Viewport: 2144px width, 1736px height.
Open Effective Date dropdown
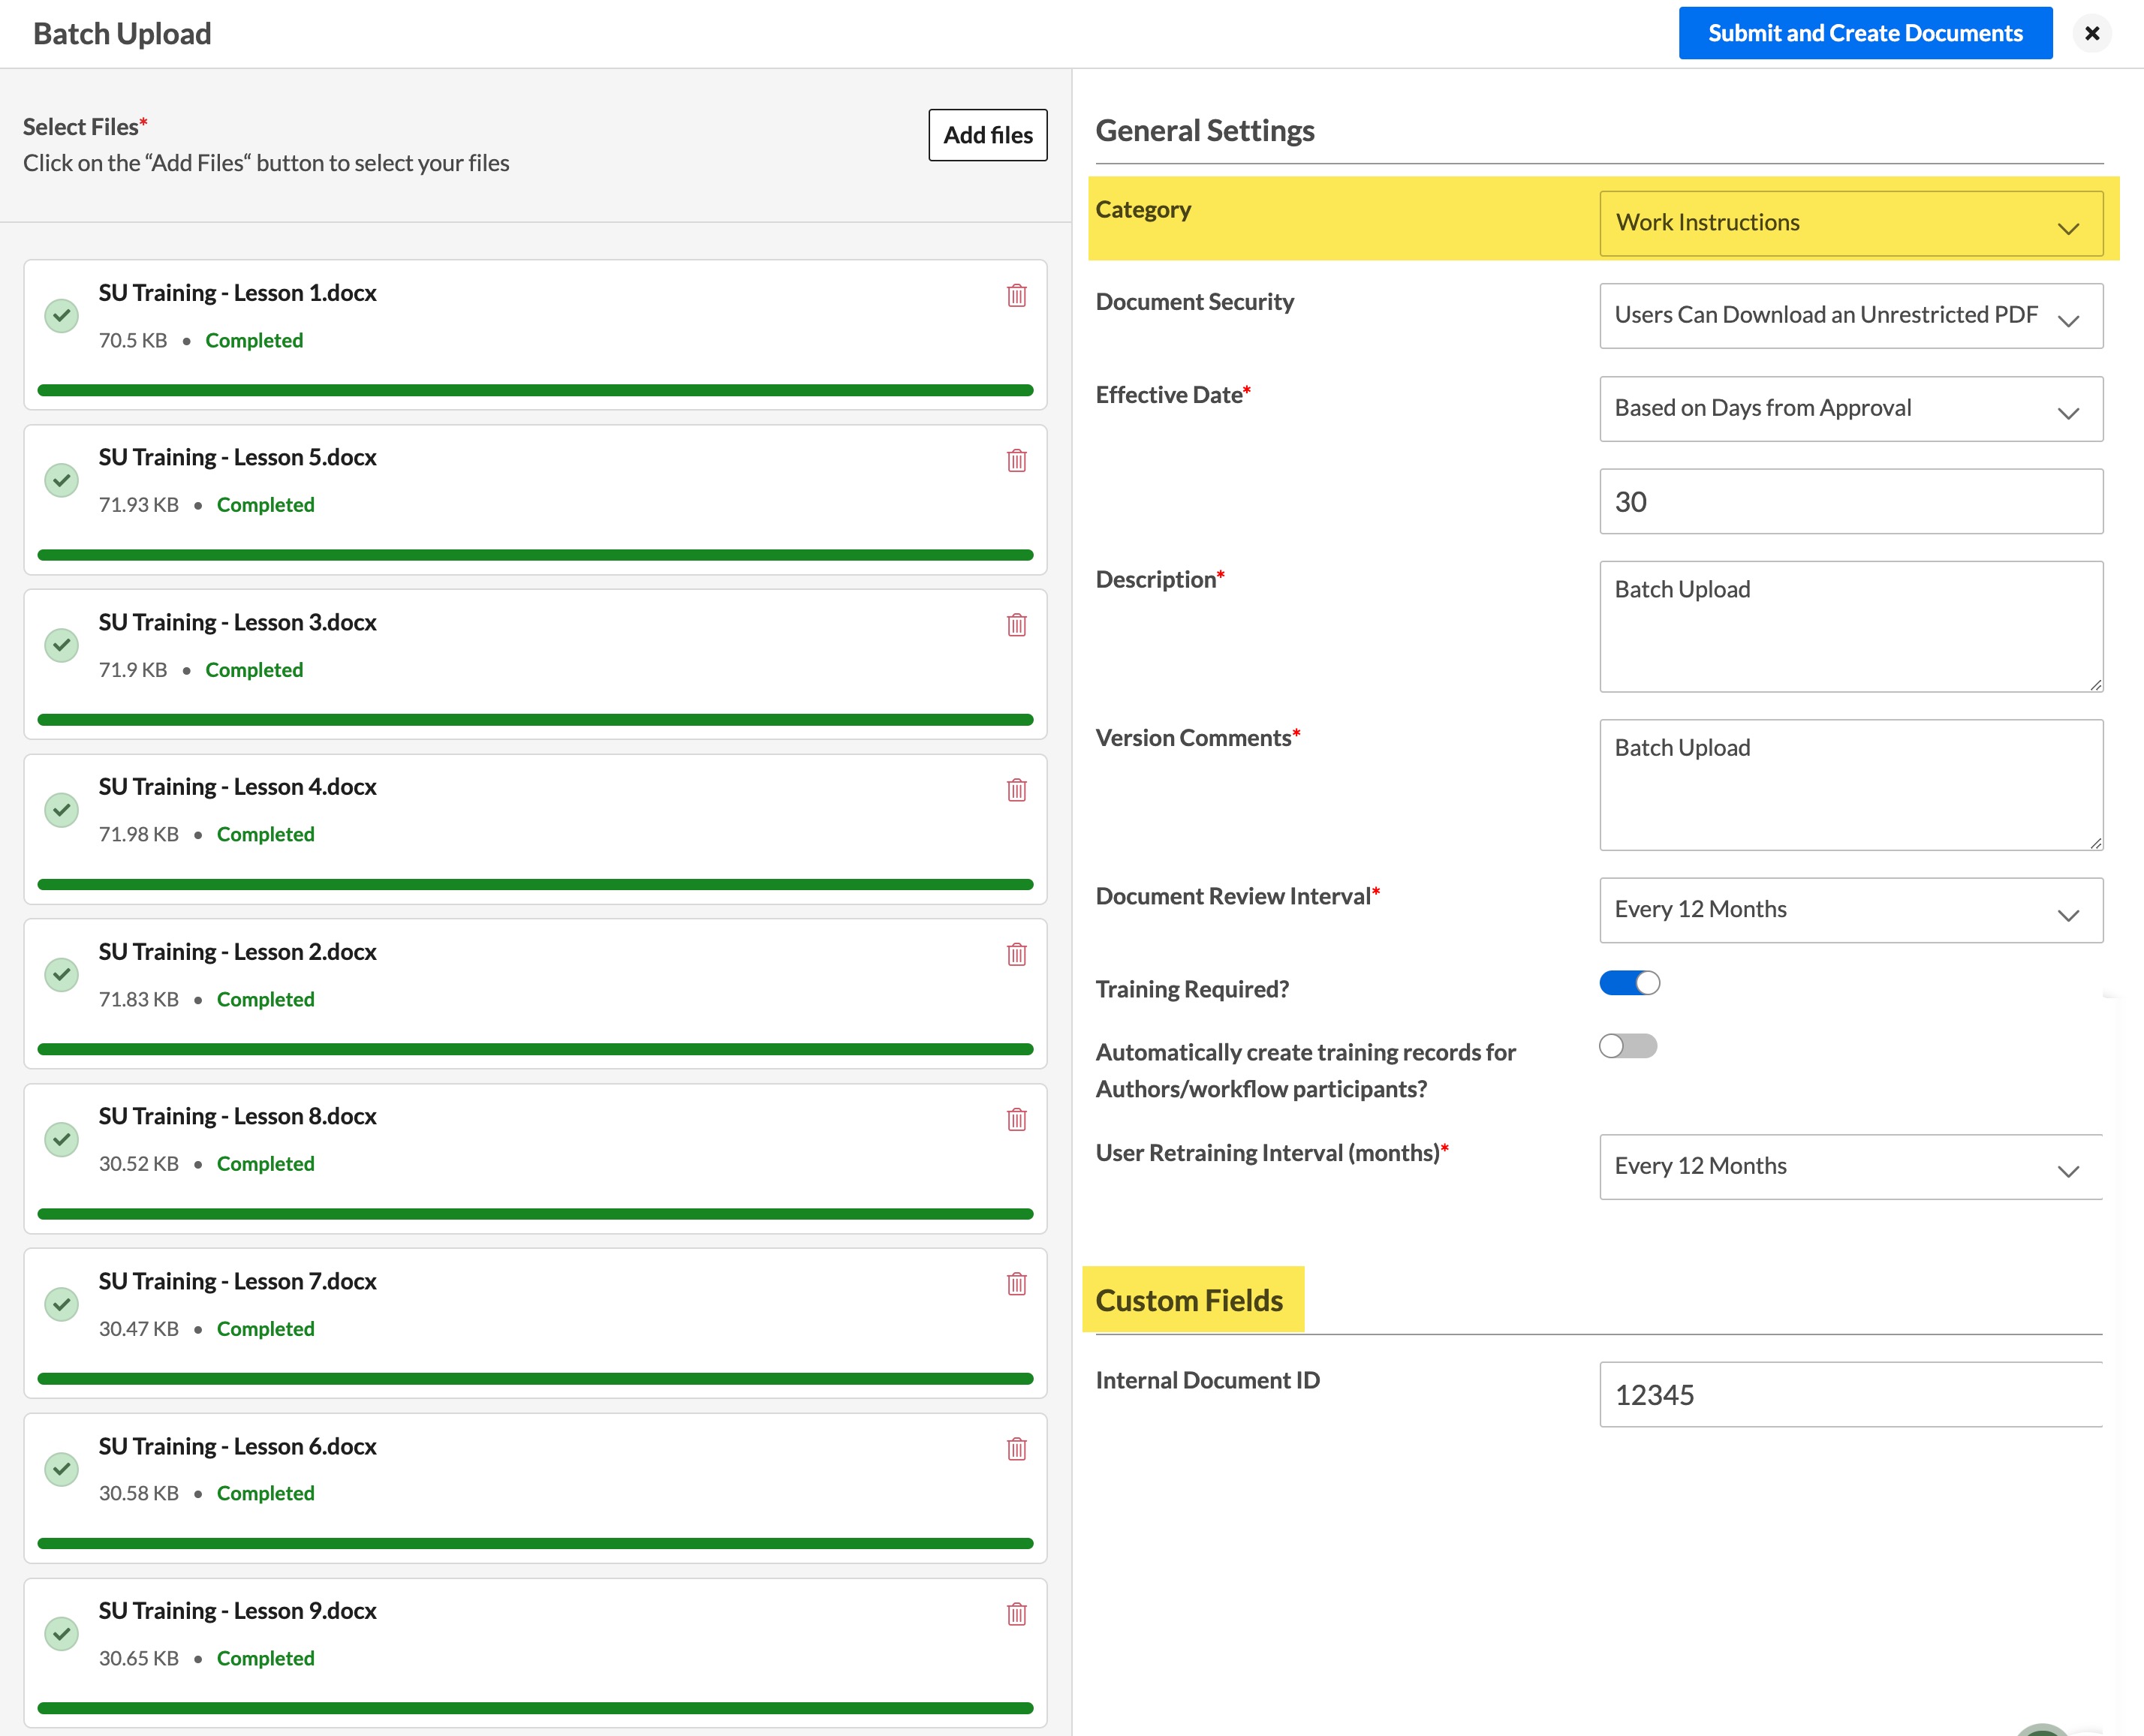pos(1851,409)
